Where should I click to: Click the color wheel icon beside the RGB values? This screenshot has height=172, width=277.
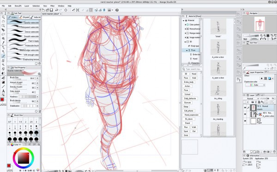click(x=38, y=170)
